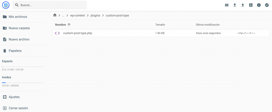This screenshot has height=112, width=272.
Task: Click the checkmark select icon
Action: point(267,5)
